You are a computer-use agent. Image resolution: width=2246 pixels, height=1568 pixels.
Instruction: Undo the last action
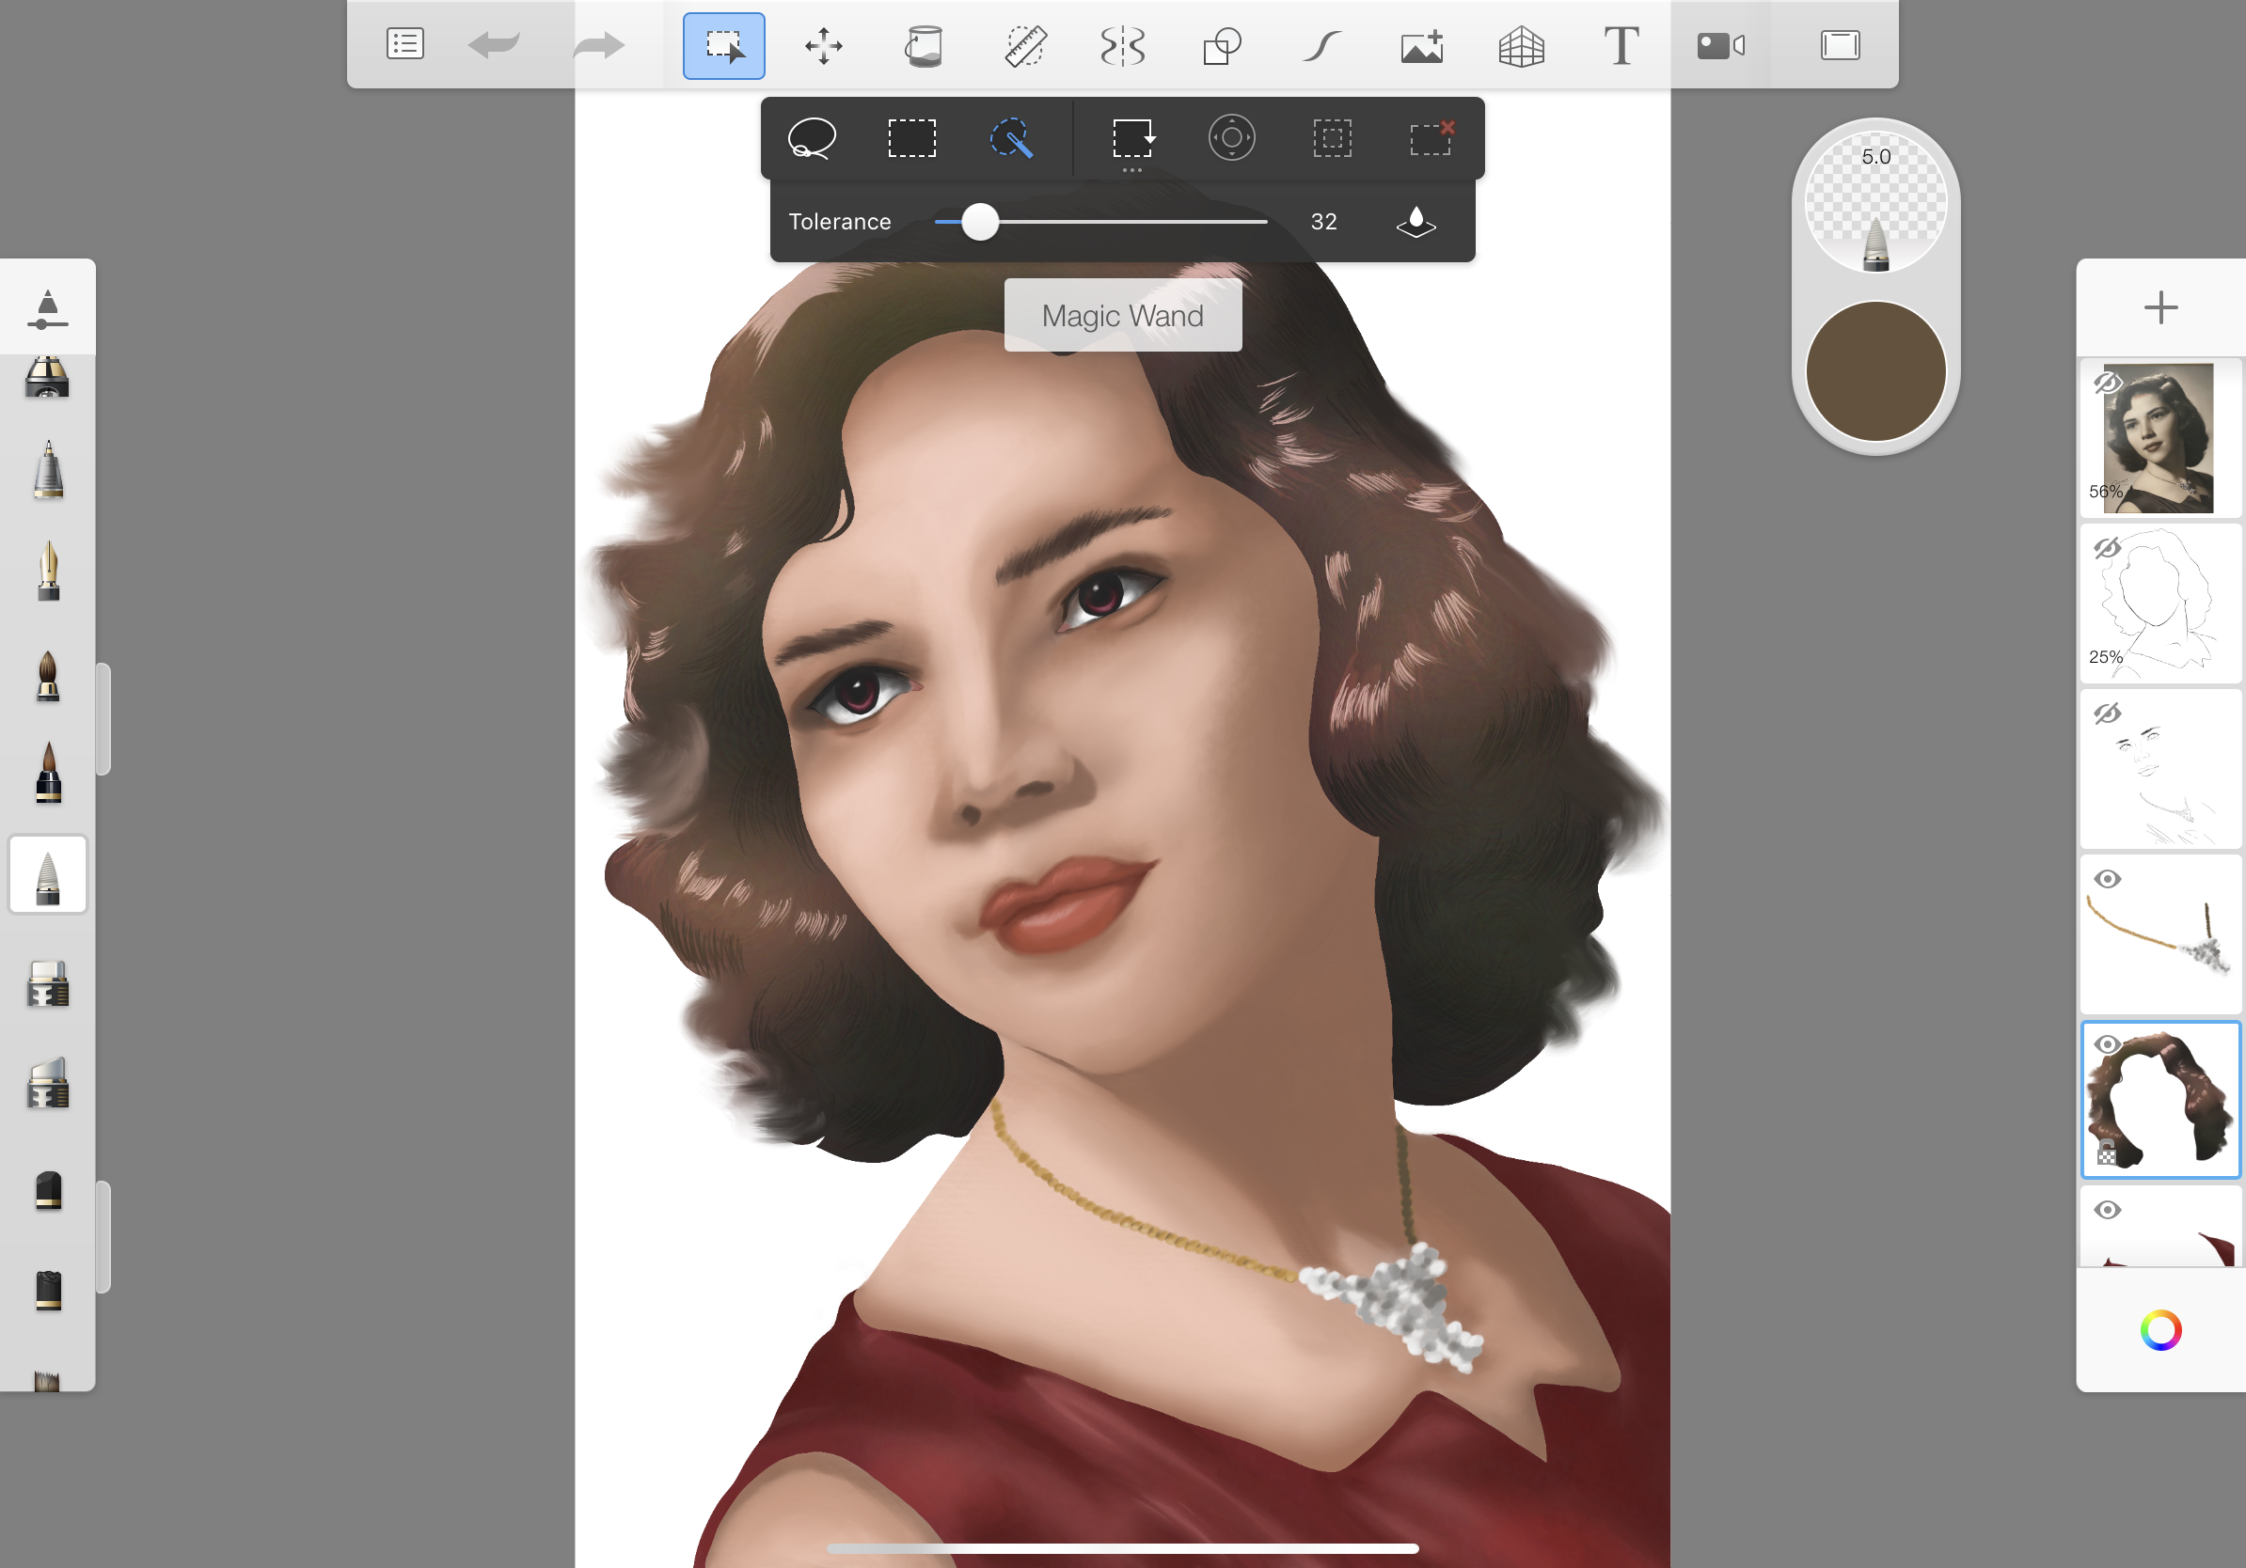(x=494, y=45)
